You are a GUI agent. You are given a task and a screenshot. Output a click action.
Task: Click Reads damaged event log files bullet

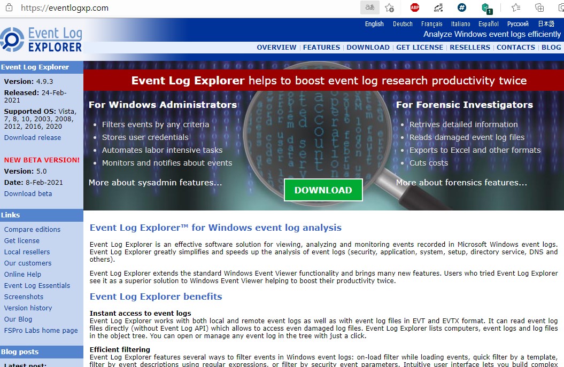click(x=467, y=137)
